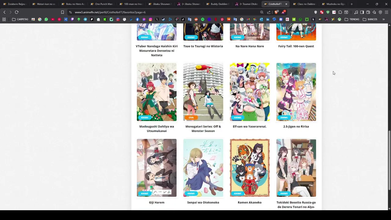The width and height of the screenshot is (391, 220).
Task: Open the Facebook bookmark
Action: [137, 19]
